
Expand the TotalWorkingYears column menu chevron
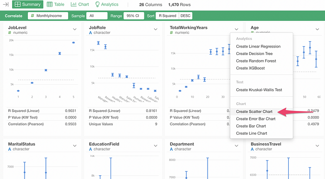click(x=236, y=29)
